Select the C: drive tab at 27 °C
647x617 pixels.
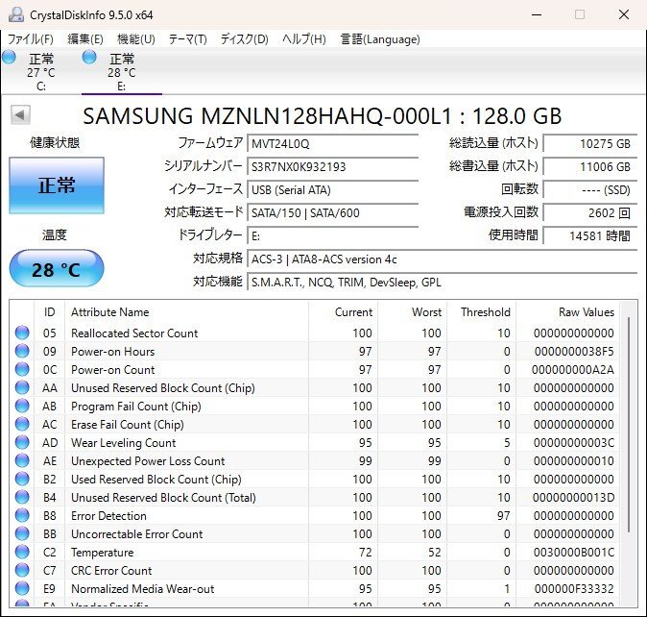(41, 71)
